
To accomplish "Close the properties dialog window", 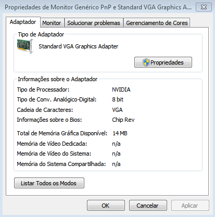I will 204,7.
